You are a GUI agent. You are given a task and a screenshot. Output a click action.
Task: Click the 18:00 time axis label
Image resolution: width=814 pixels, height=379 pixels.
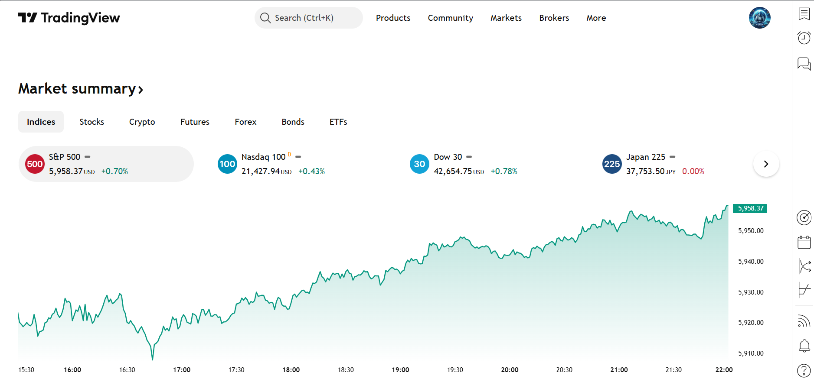291,369
